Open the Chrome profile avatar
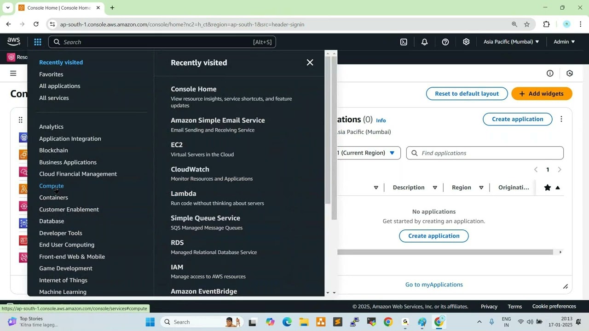Screen dimensions: 589x331 pos(567,24)
